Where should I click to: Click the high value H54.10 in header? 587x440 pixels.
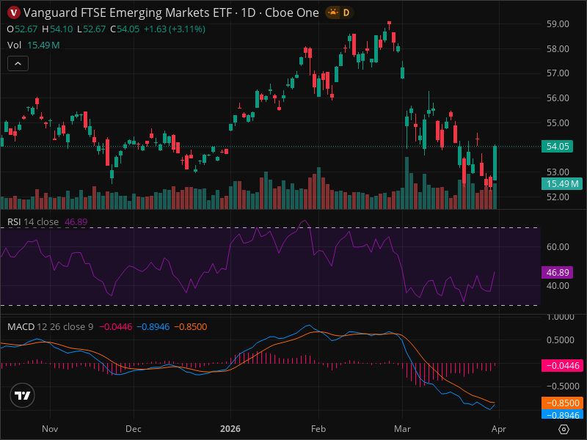pyautogui.click(x=57, y=29)
